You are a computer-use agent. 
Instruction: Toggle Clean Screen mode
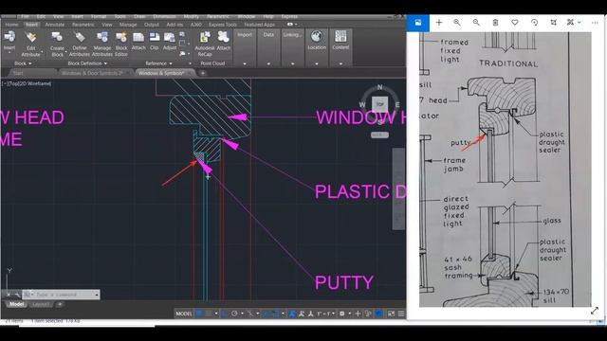click(392, 314)
